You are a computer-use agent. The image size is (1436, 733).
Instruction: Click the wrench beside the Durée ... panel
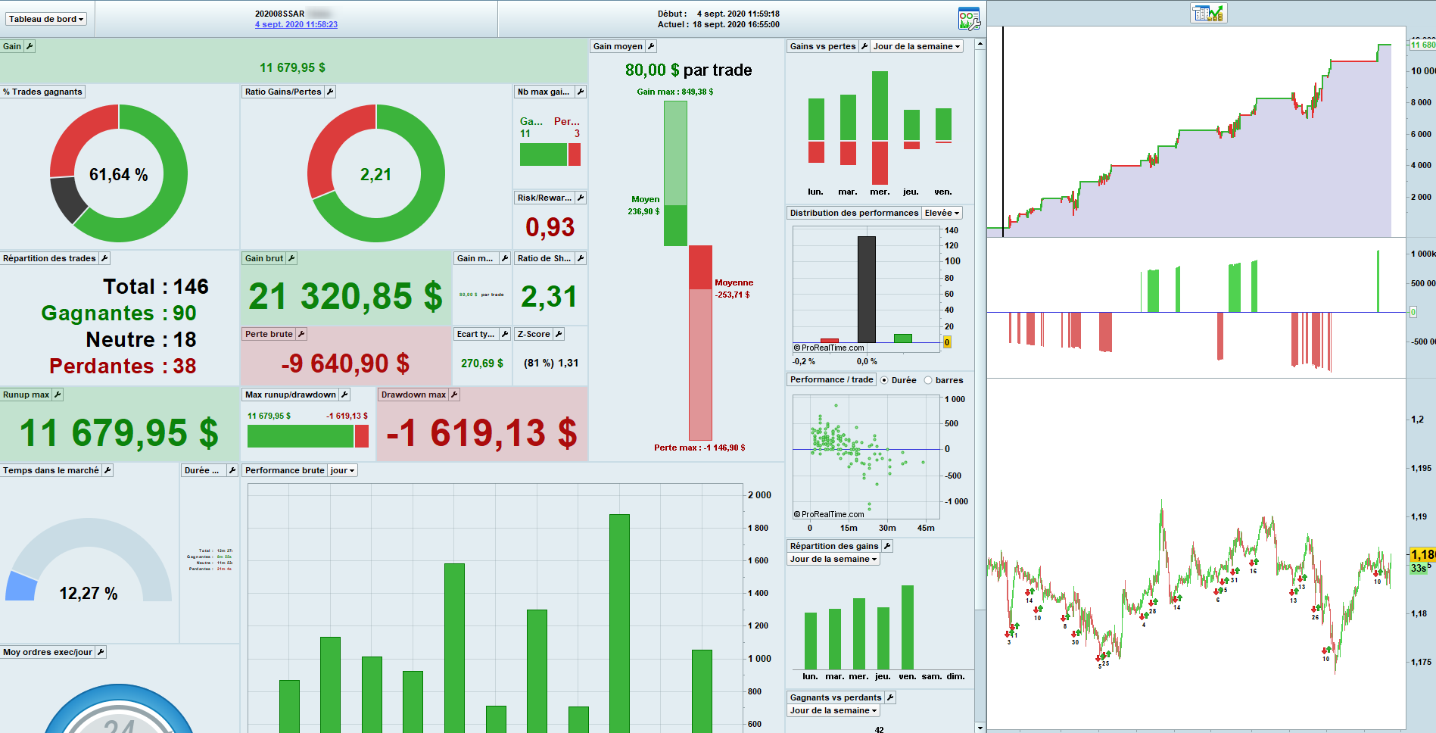(x=232, y=470)
